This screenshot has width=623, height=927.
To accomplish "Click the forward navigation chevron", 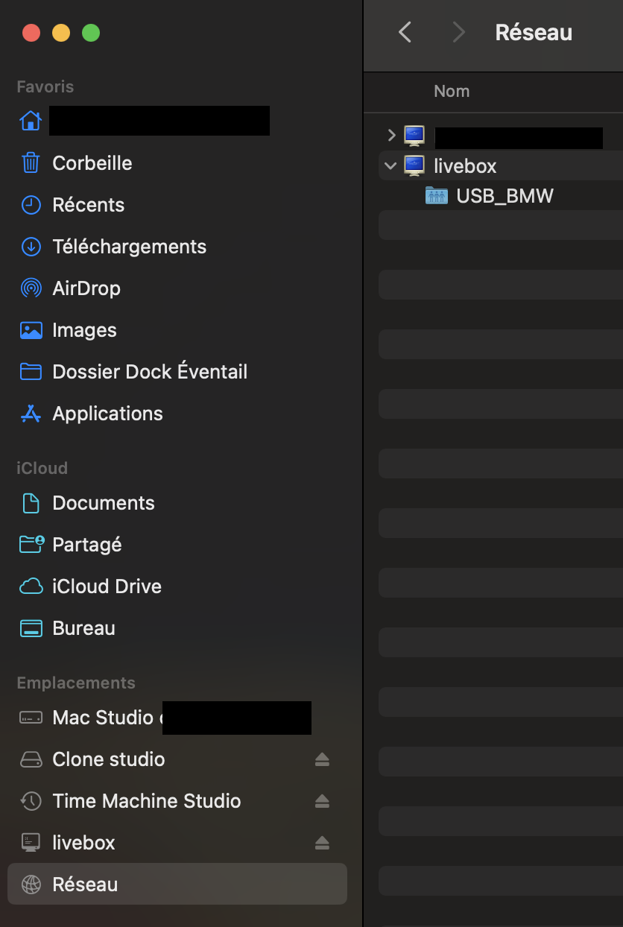I will (x=458, y=32).
